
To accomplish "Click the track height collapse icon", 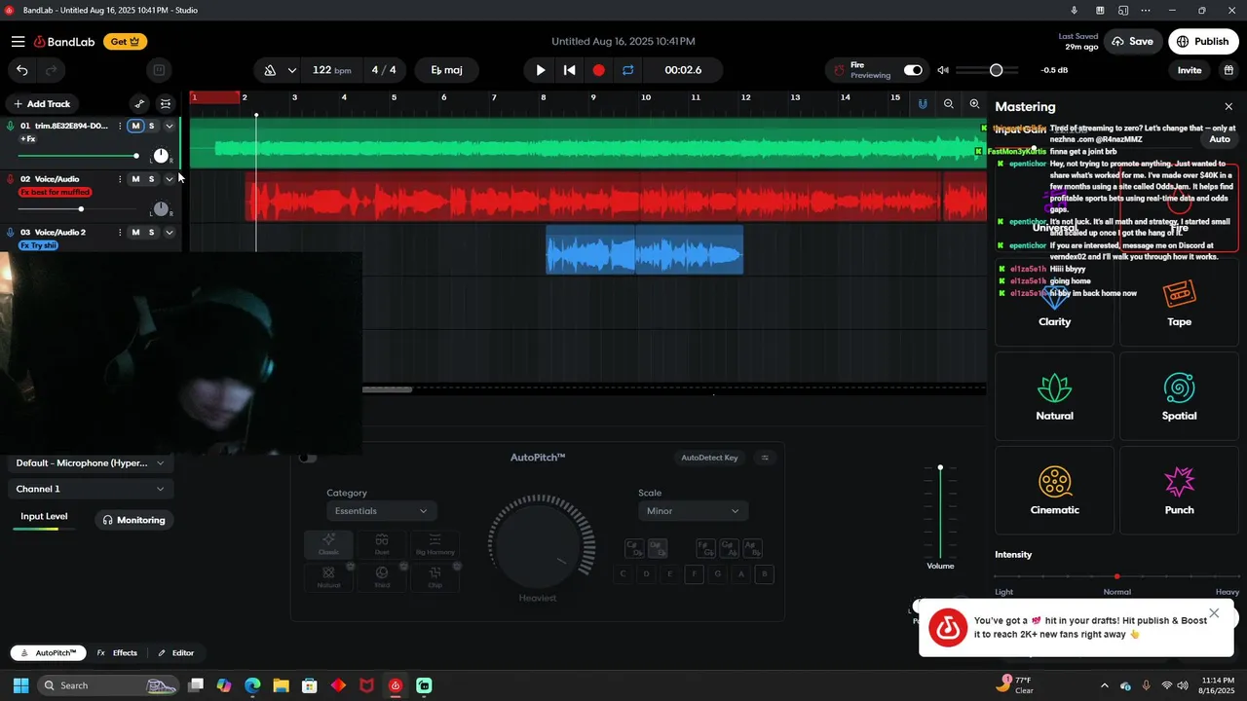I will [166, 104].
